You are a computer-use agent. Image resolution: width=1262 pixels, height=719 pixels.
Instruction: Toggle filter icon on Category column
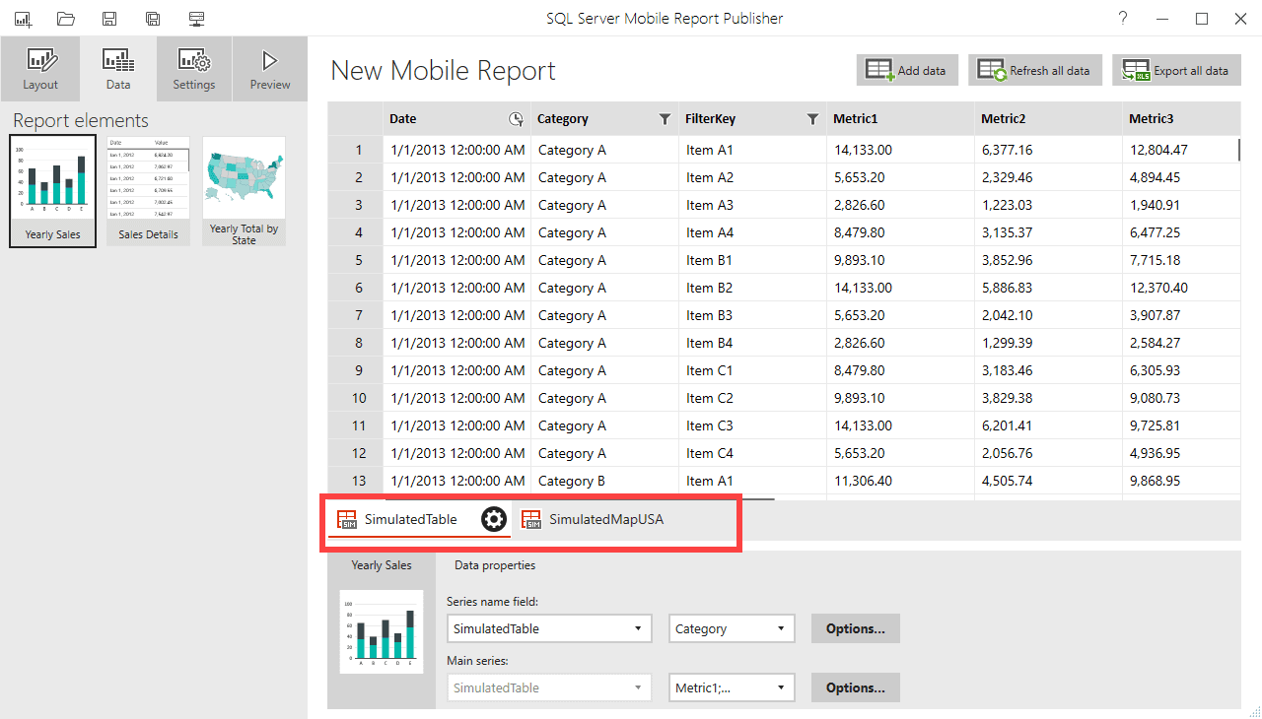[x=665, y=119]
